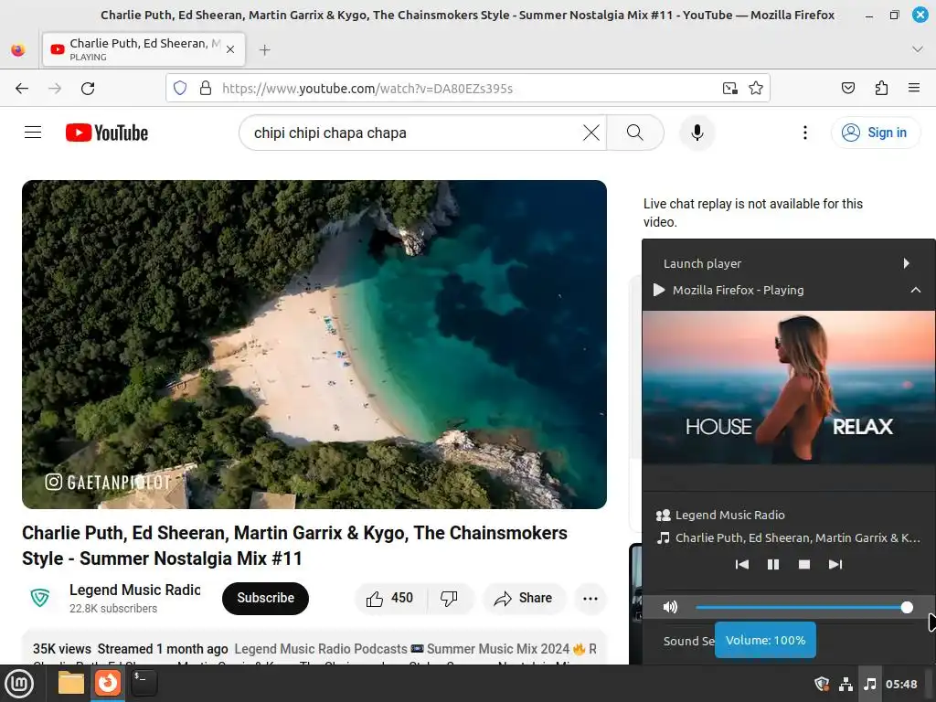Open the YouTube guide hamburger menu

click(33, 133)
